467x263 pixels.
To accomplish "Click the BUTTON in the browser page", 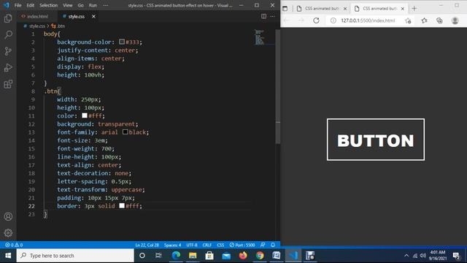I will click(x=376, y=140).
